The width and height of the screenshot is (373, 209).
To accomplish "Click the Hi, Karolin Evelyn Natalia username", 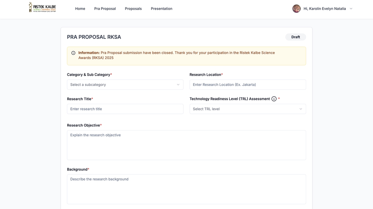I will coord(324,9).
